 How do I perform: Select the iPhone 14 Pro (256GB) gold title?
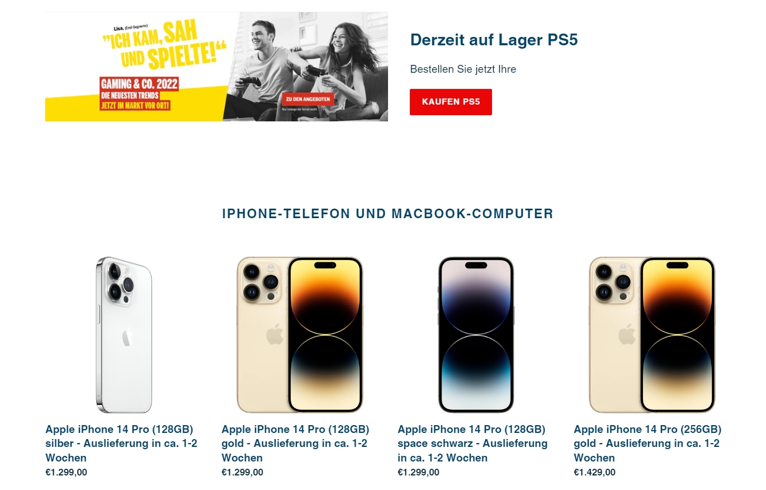(647, 444)
